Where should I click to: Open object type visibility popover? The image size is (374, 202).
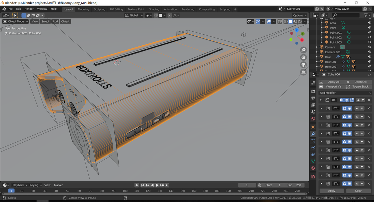pos(250,22)
